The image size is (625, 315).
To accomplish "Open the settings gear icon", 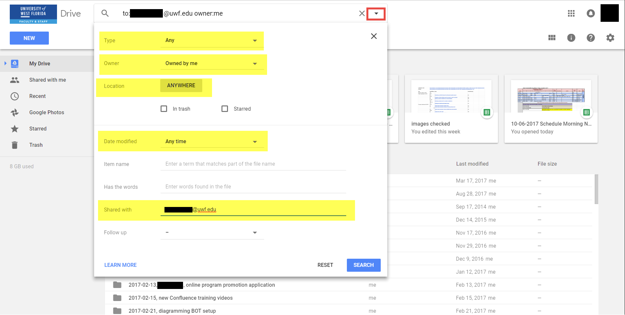I will tap(610, 38).
